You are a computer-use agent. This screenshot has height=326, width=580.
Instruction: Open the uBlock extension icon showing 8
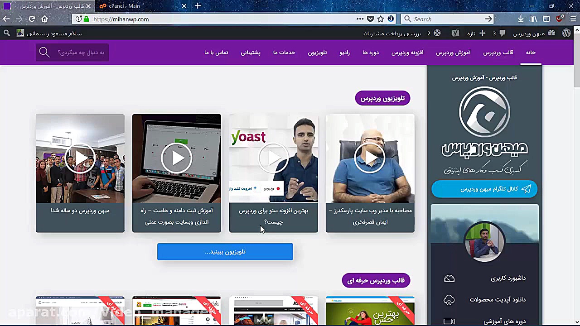pos(560,19)
